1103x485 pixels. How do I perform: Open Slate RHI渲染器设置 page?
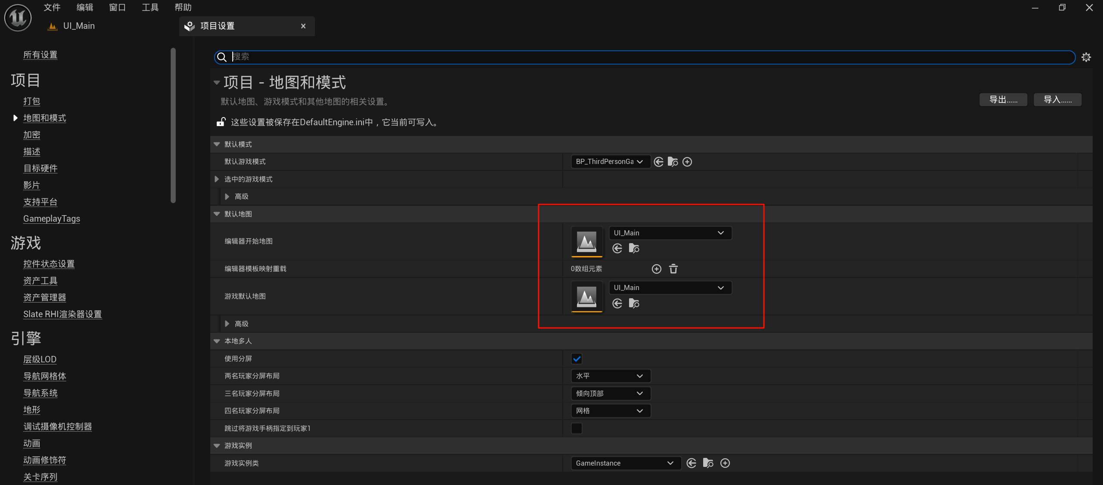(62, 314)
